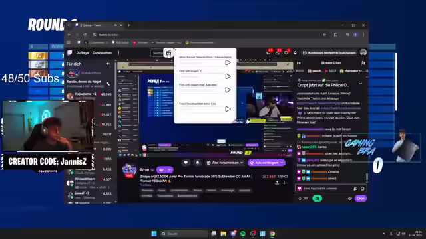The image size is (426, 239).
Task: Open Amar's live channel avatar
Action: [x=129, y=171]
